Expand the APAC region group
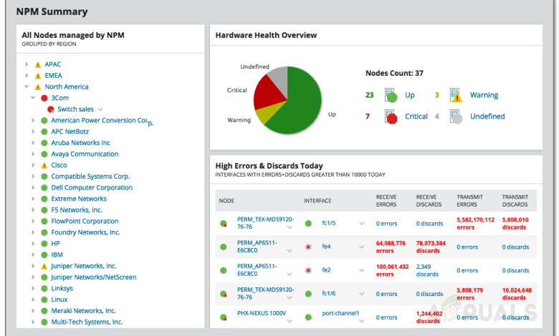559x336 pixels. [x=27, y=64]
